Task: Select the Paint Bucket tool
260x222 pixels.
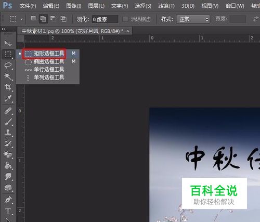Action: (x=8, y=166)
